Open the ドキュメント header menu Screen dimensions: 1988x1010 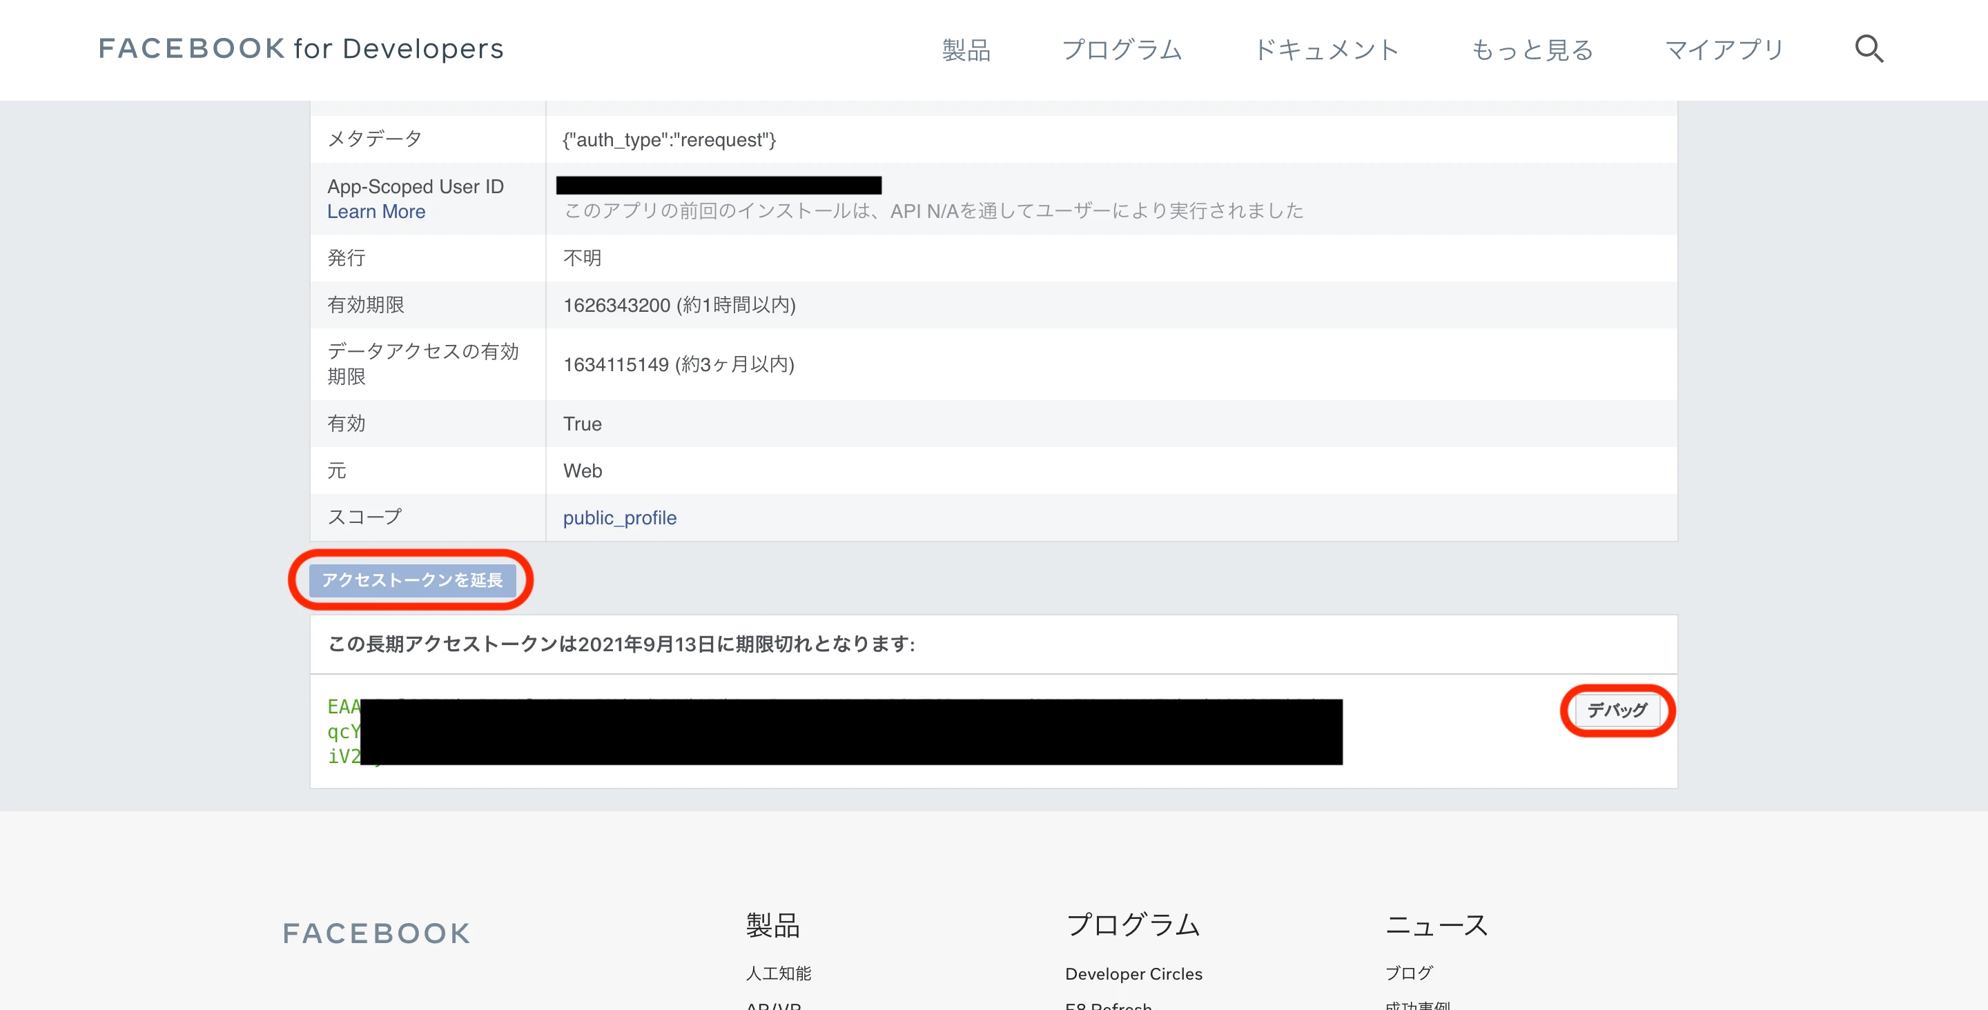pyautogui.click(x=1327, y=50)
